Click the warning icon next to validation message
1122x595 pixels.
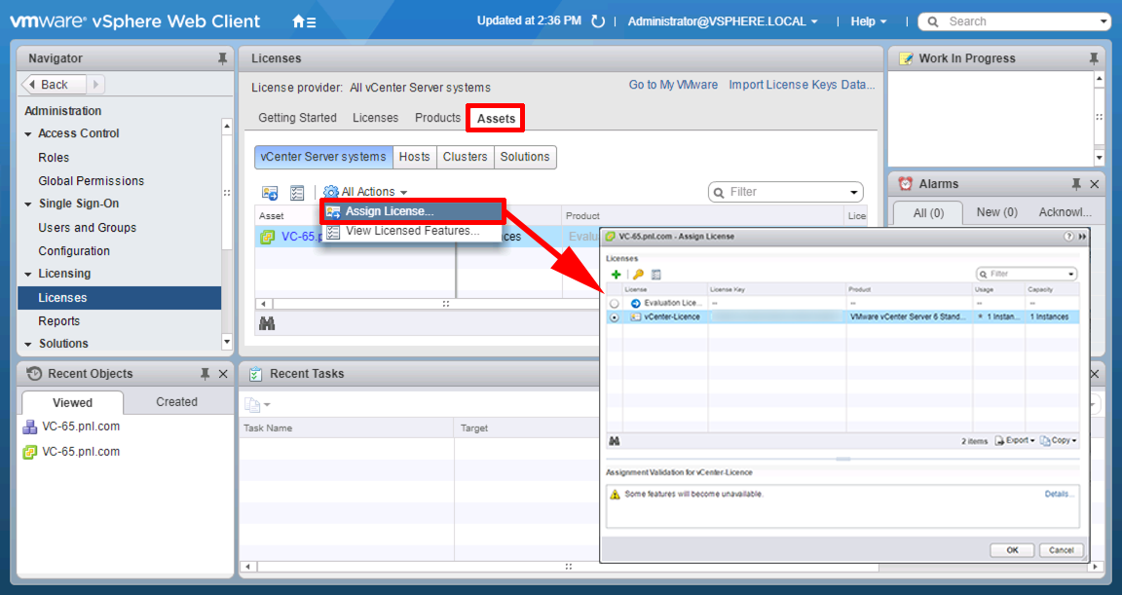pos(614,494)
